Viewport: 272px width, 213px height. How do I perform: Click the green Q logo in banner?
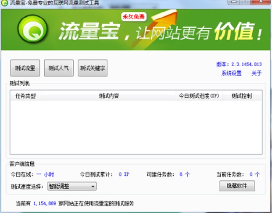[32, 28]
